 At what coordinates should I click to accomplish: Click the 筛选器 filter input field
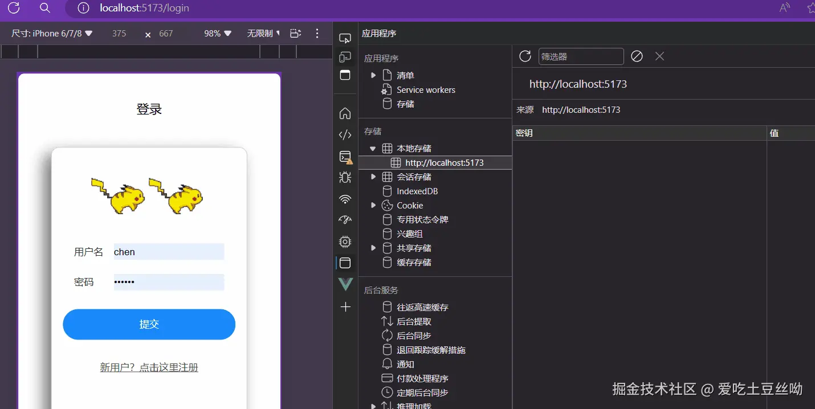coord(581,56)
